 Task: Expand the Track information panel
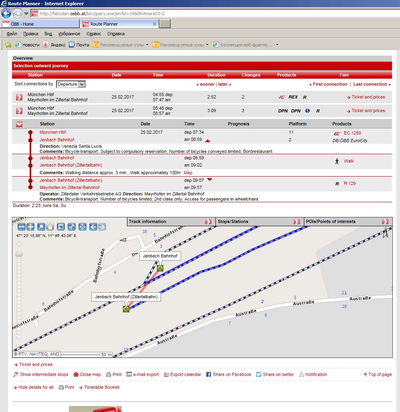208,221
